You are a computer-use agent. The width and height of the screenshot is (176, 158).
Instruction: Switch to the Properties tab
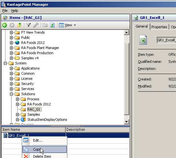point(159,27)
